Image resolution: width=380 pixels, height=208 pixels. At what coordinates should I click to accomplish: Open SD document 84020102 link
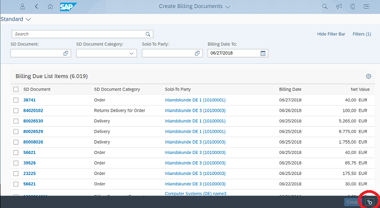[x=33, y=110]
